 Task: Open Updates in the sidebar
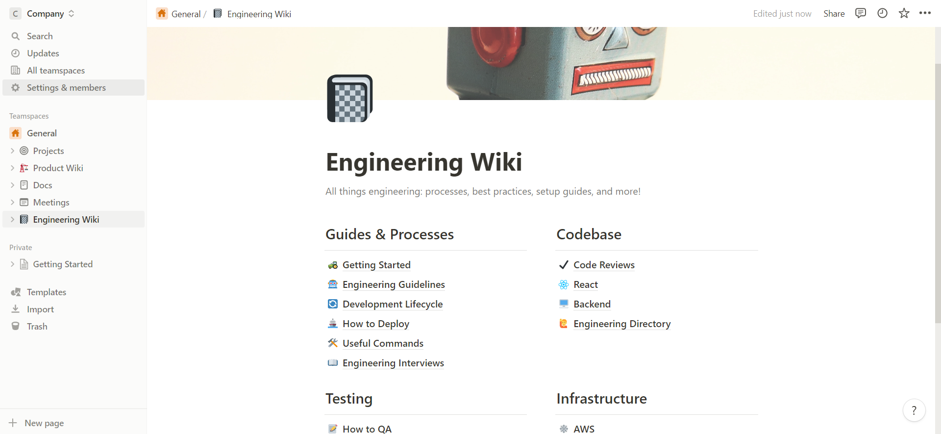(x=74, y=53)
